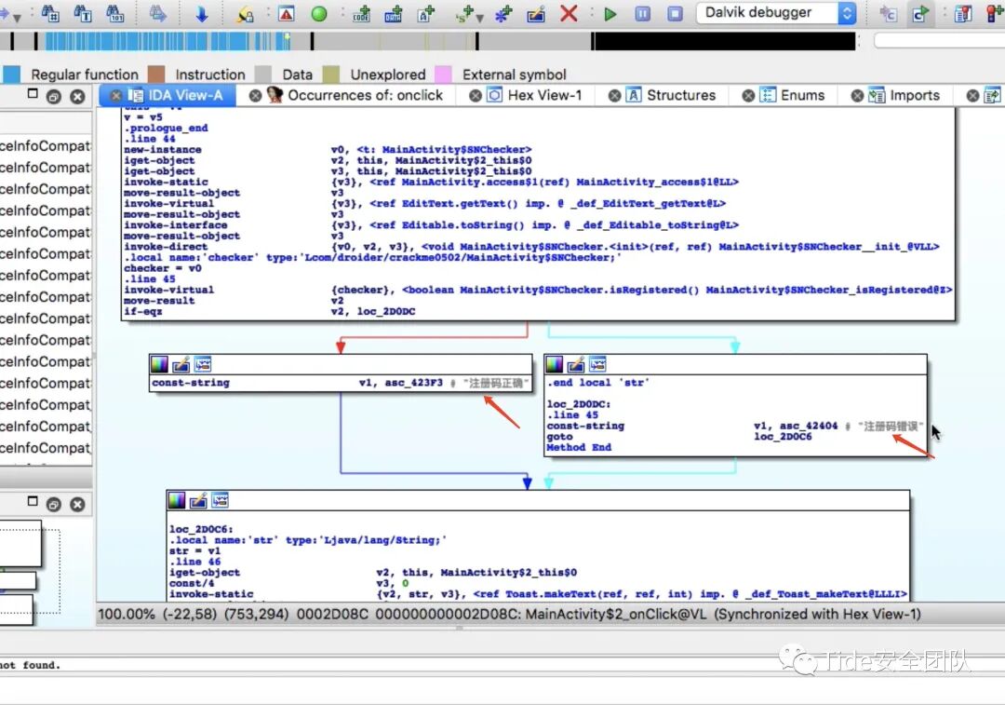Click group-nodes icon on the loc_2D0DC graph node

(597, 364)
